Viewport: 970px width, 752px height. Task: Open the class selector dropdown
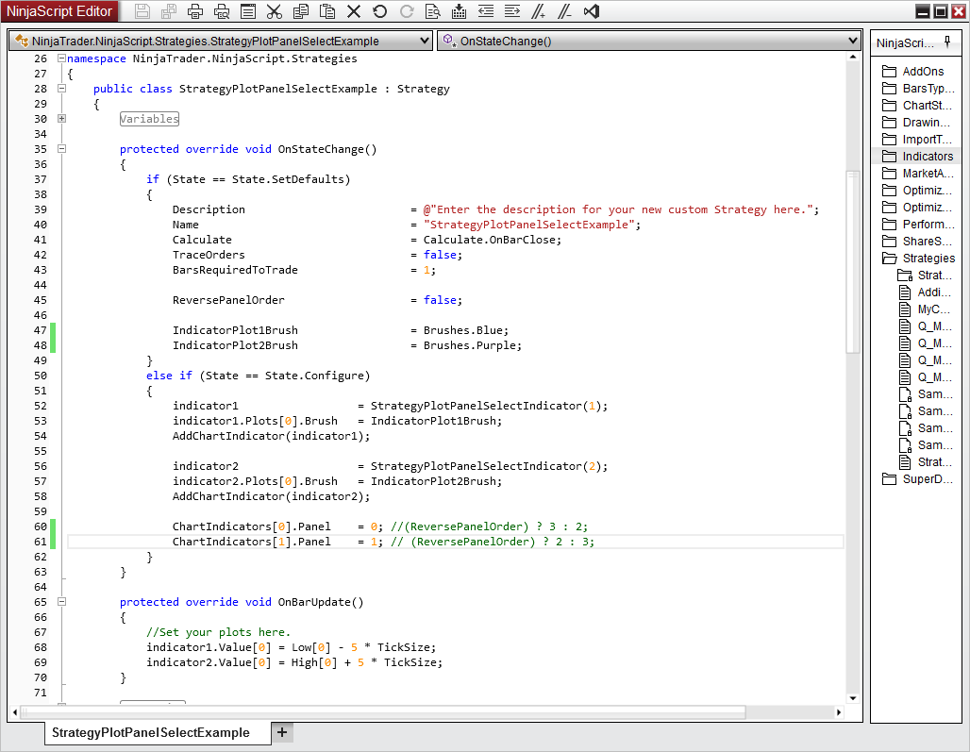coord(426,40)
